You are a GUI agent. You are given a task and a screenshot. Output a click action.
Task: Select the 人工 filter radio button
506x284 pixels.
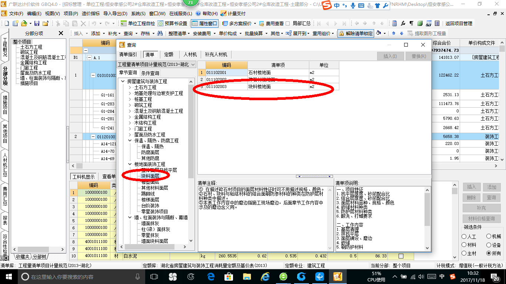464,237
